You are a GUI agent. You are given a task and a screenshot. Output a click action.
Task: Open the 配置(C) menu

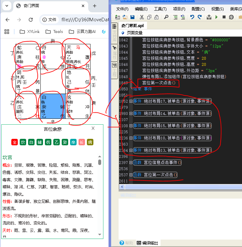pyautogui.click(x=198, y=9)
